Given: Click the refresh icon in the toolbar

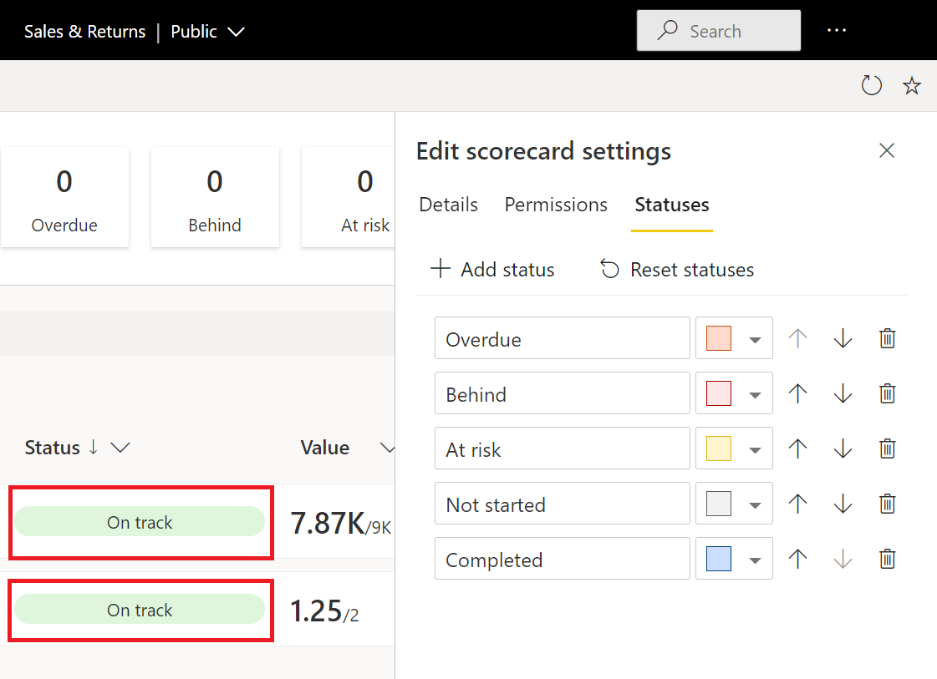Looking at the screenshot, I should click(871, 85).
